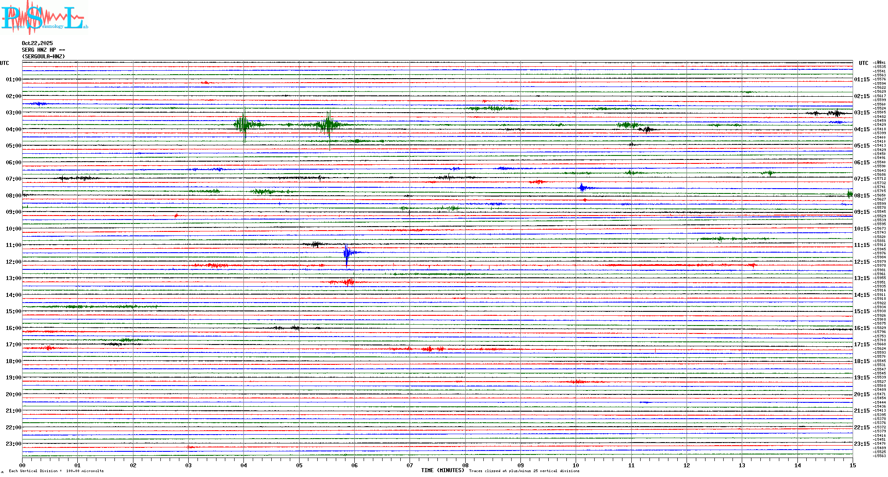Click minute marker 10 on bottom axis
The height and width of the screenshot is (477, 888).
click(x=576, y=465)
